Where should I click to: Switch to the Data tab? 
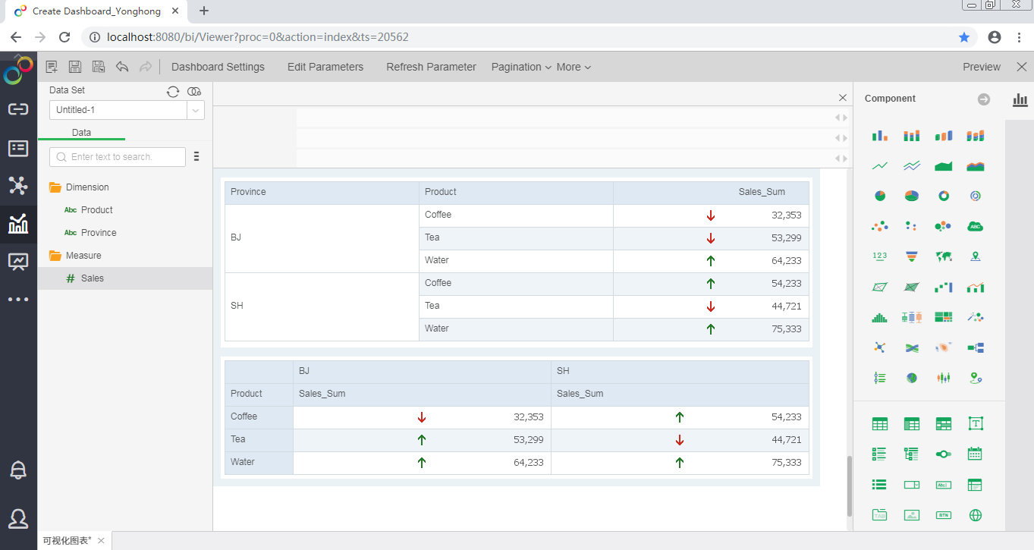pos(81,132)
